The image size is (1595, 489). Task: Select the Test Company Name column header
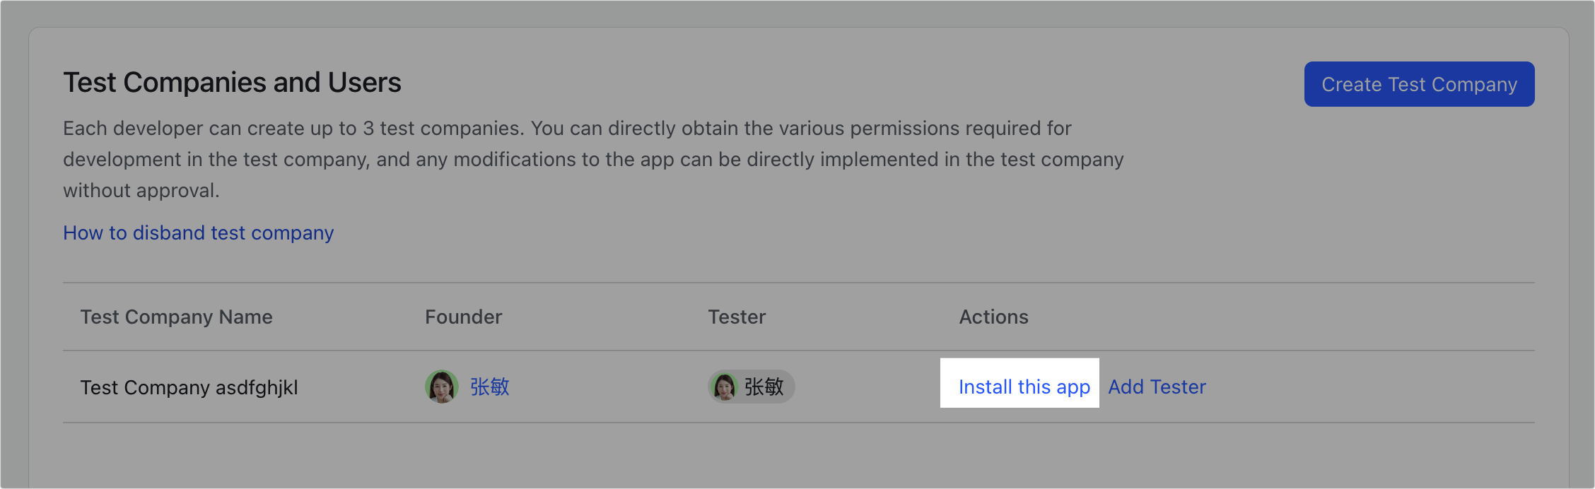176,317
